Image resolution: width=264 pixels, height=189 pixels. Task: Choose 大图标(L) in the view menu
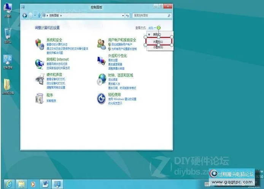pyautogui.click(x=159, y=41)
